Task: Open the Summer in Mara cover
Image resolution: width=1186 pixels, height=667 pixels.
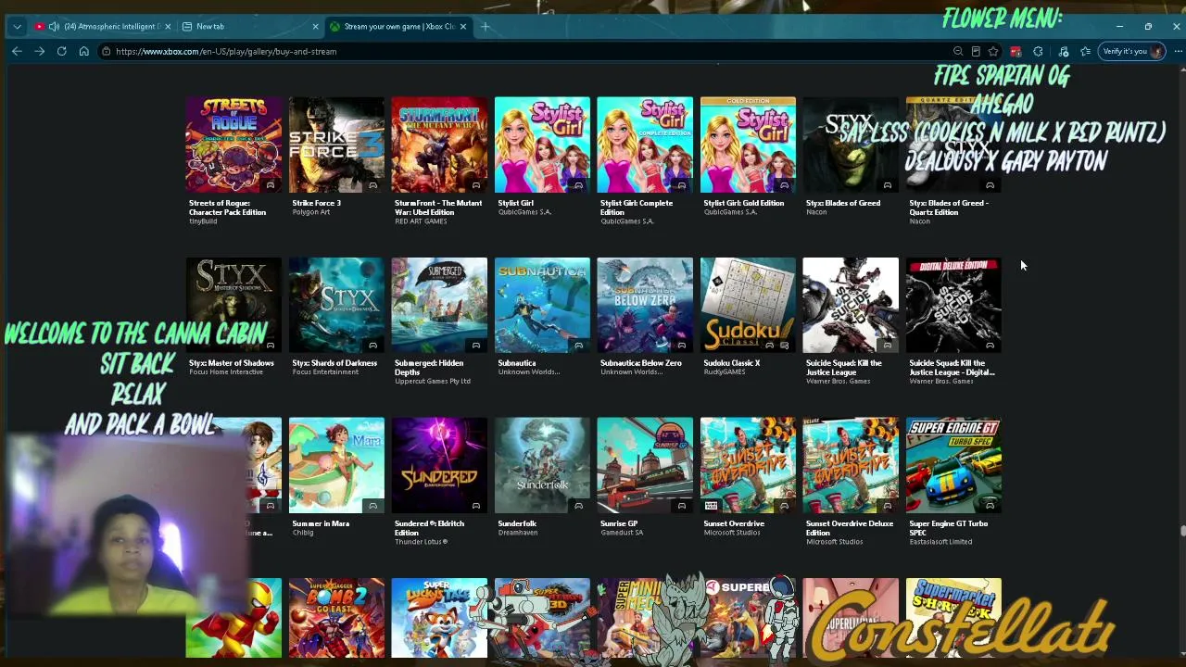Action: click(x=336, y=466)
